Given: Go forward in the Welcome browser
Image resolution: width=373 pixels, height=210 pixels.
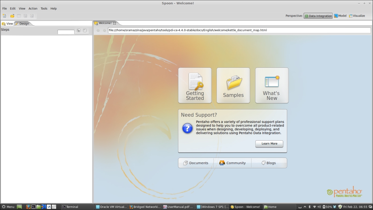Looking at the screenshot, I should [x=104, y=30].
